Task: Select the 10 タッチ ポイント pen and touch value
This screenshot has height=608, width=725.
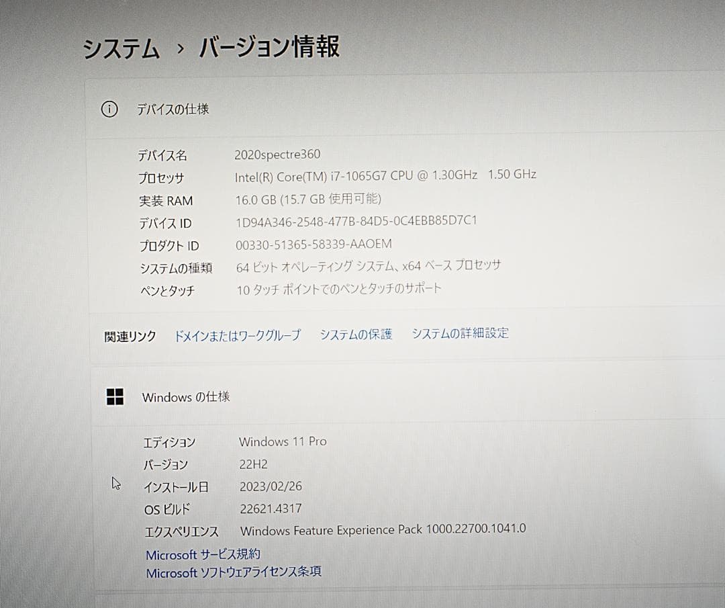Action: click(339, 289)
